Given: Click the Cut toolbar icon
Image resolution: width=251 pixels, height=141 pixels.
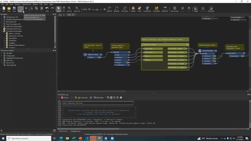Looking at the screenshot, I should [x=31, y=9].
